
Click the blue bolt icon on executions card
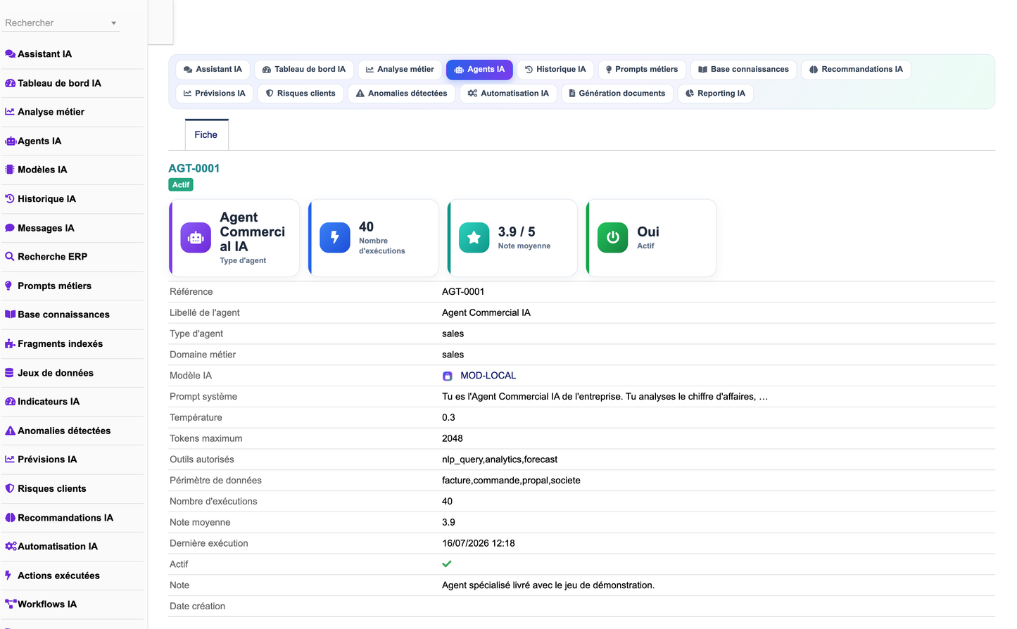(x=335, y=238)
